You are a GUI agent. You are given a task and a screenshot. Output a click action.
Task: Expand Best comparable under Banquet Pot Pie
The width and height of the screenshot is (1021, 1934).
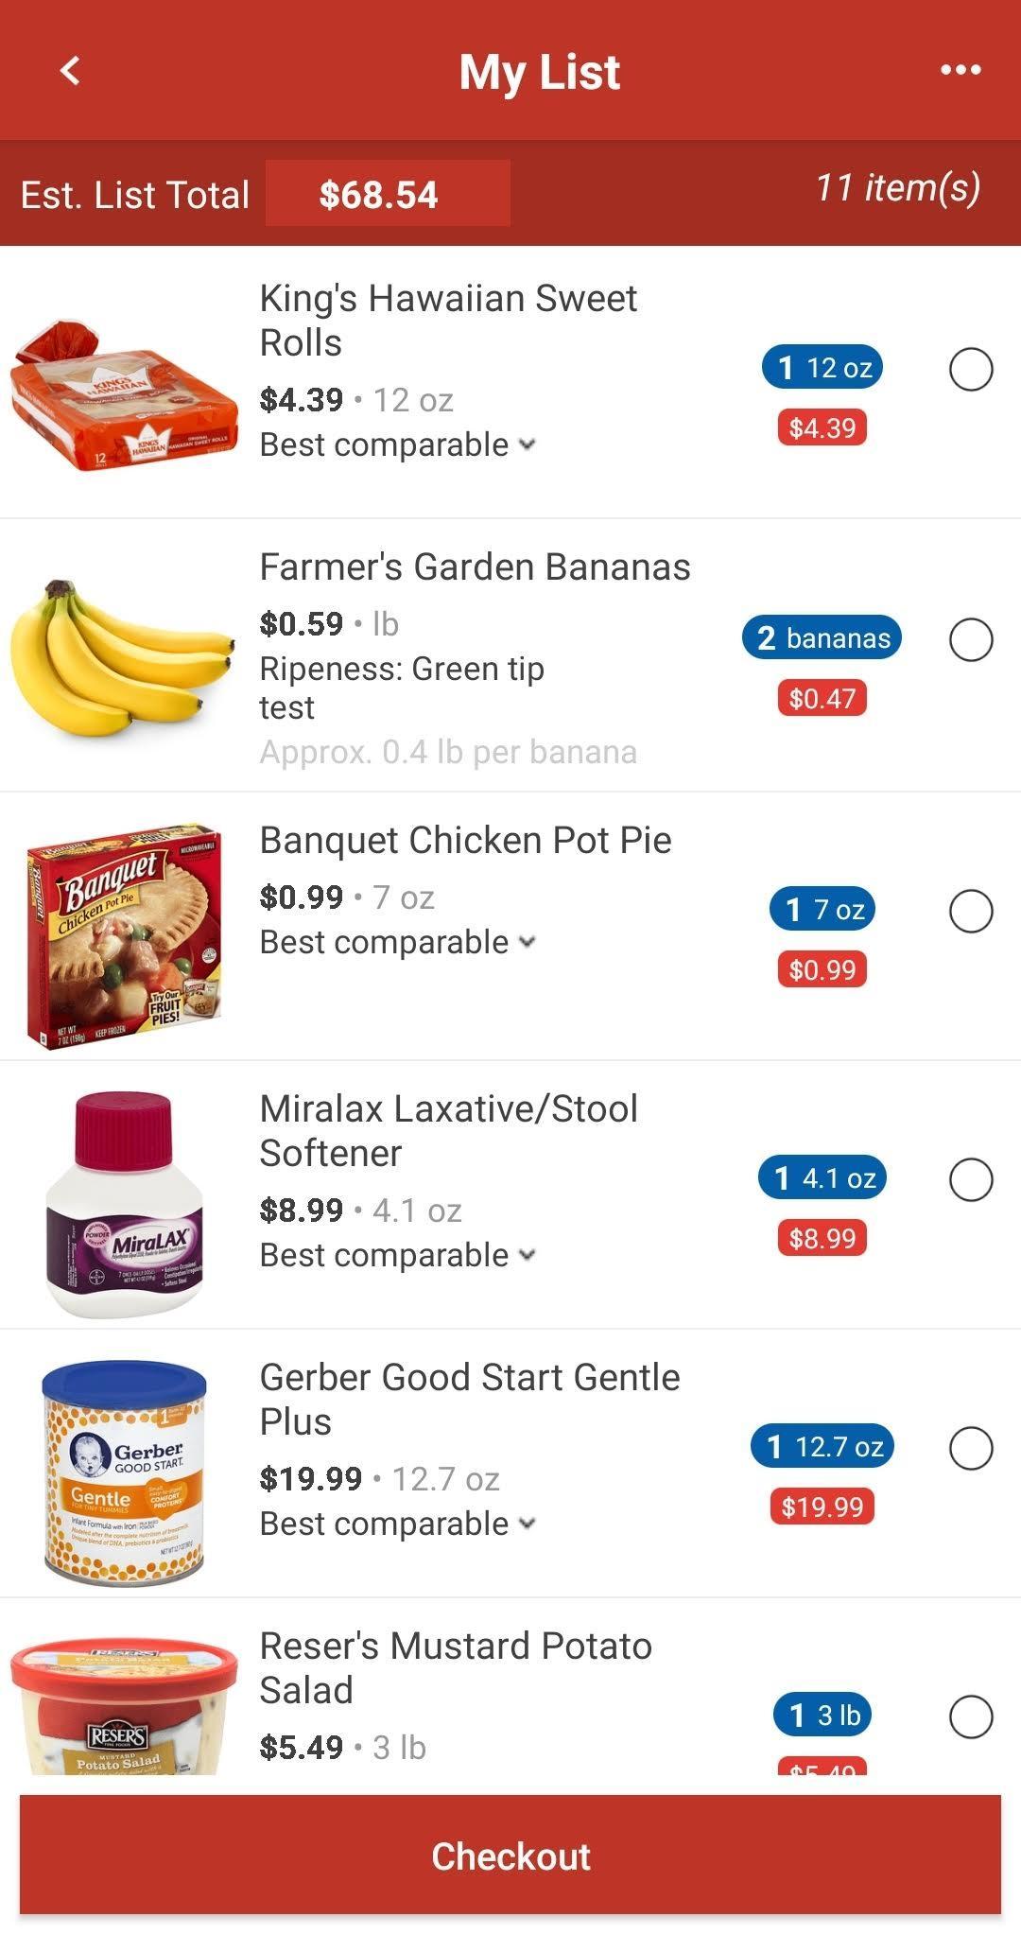(398, 942)
